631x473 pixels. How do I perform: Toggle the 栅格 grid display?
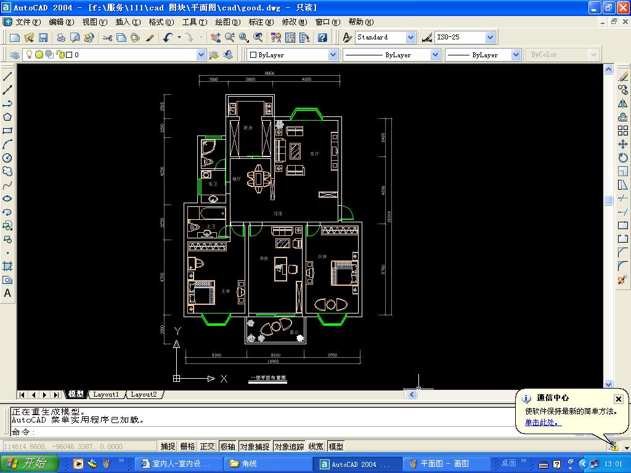coord(187,447)
